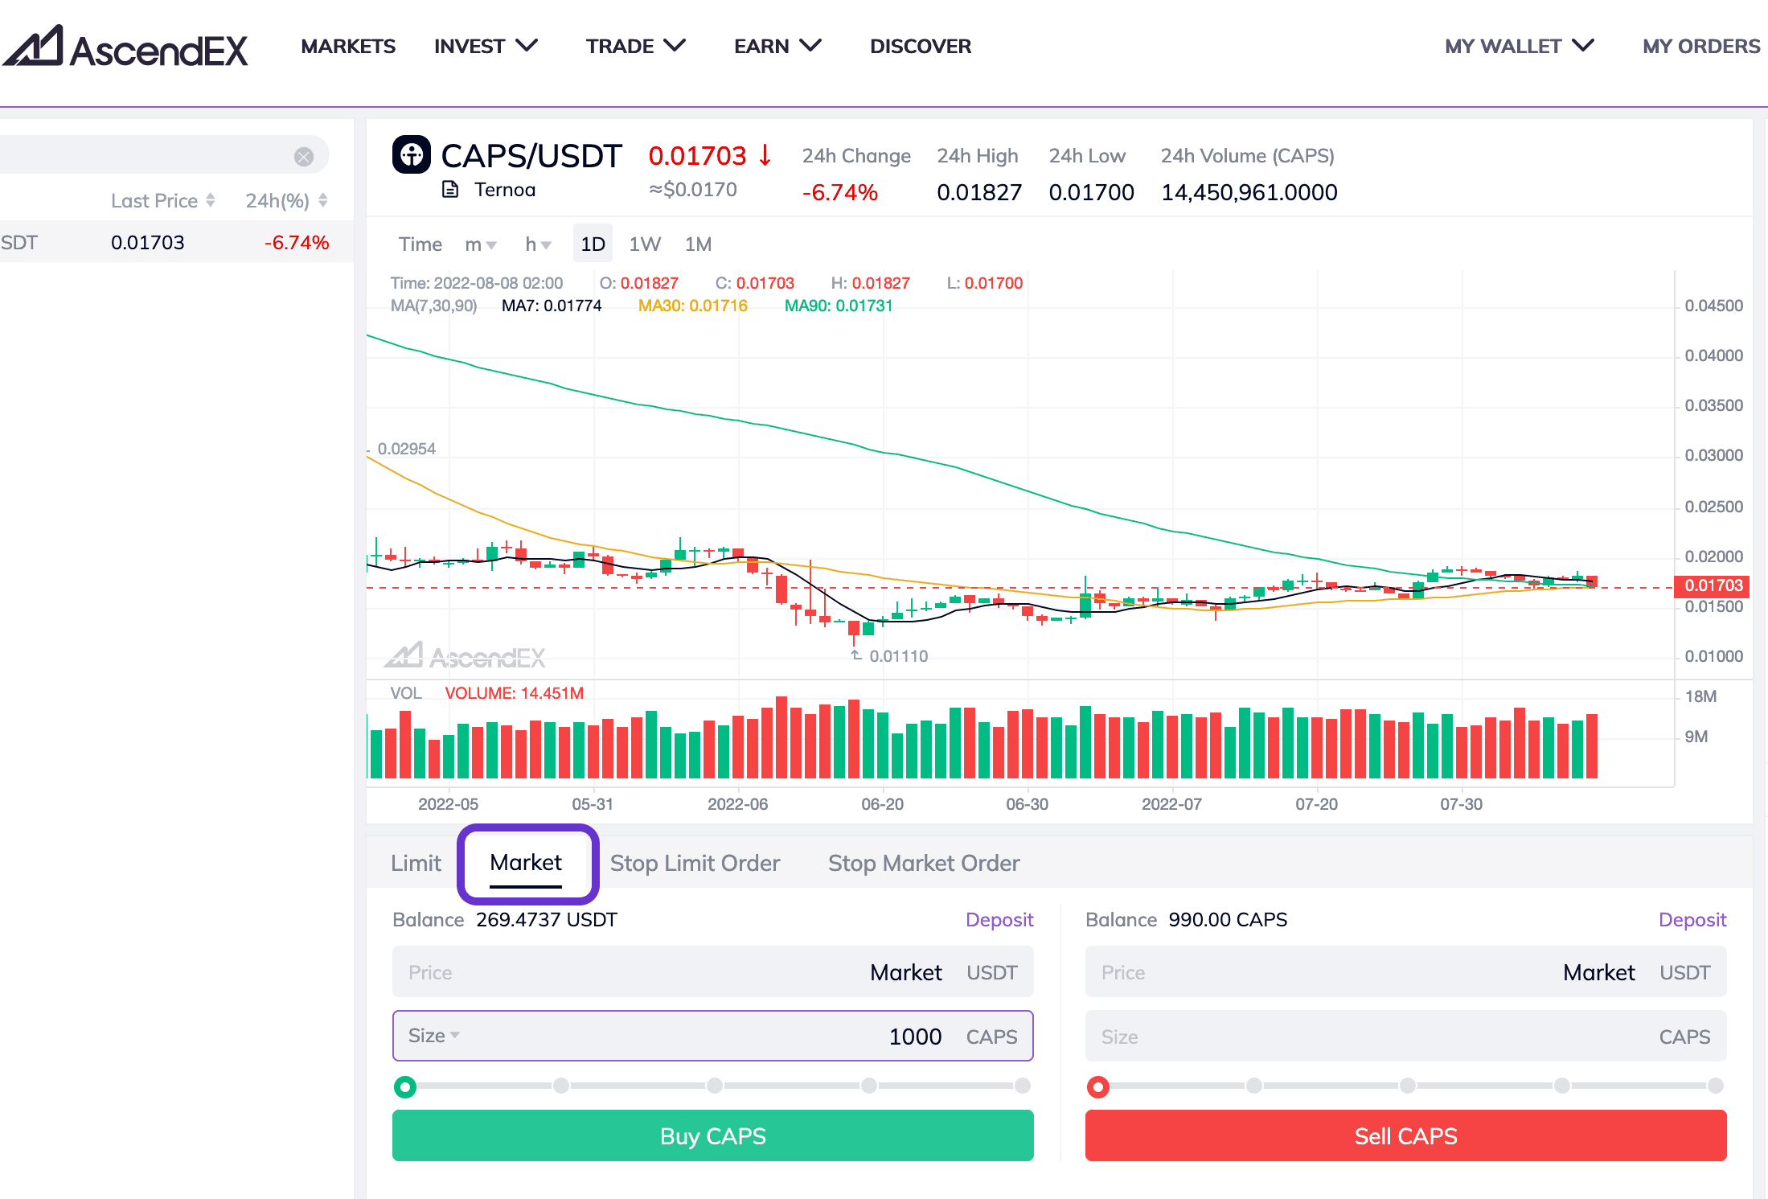Viewport: 1768px width, 1199px height.
Task: Click the CAPS/USDT pair title
Action: tap(531, 155)
